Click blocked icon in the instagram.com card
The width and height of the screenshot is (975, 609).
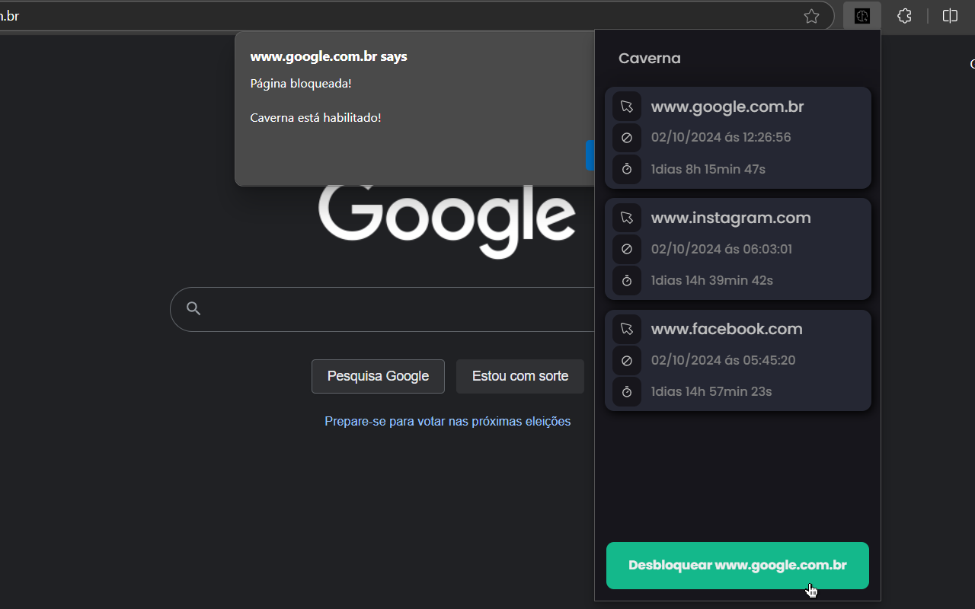(627, 249)
